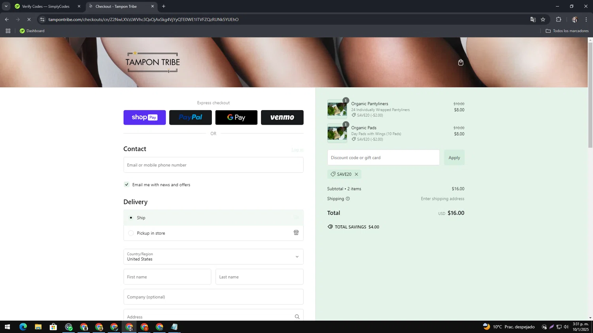This screenshot has height=333, width=593.
Task: Open tab search dropdown arrow
Action: pyautogui.click(x=6, y=6)
